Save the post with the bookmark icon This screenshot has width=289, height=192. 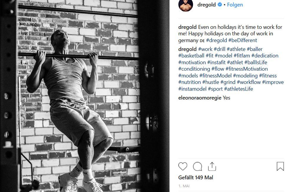click(280, 166)
